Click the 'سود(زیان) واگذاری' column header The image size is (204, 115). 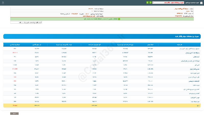(x=15, y=44)
